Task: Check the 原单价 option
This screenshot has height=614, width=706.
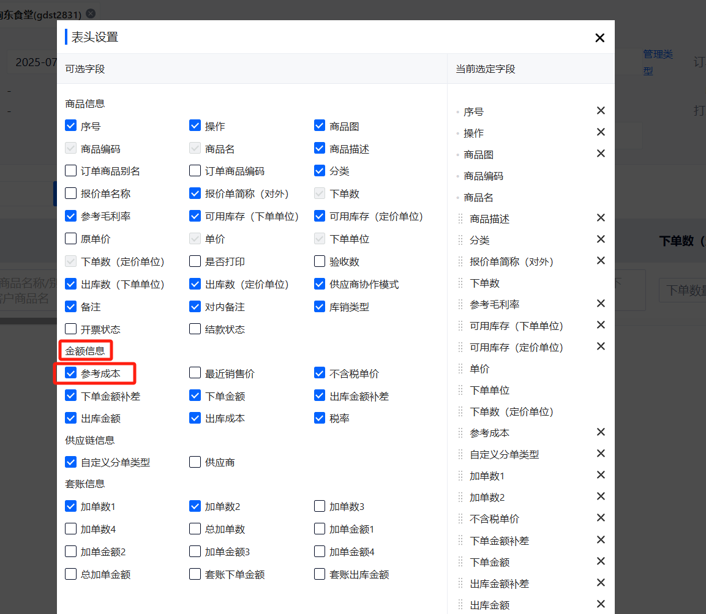Action: tap(70, 238)
